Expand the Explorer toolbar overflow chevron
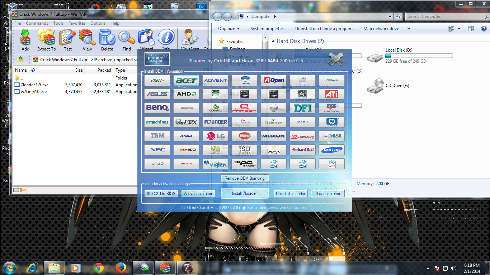The width and height of the screenshot is (490, 275). click(x=409, y=29)
